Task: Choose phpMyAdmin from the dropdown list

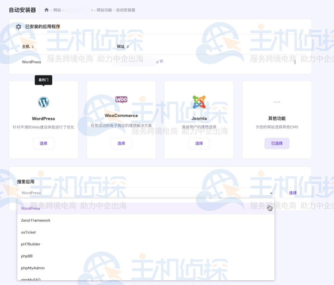Action: (146, 268)
